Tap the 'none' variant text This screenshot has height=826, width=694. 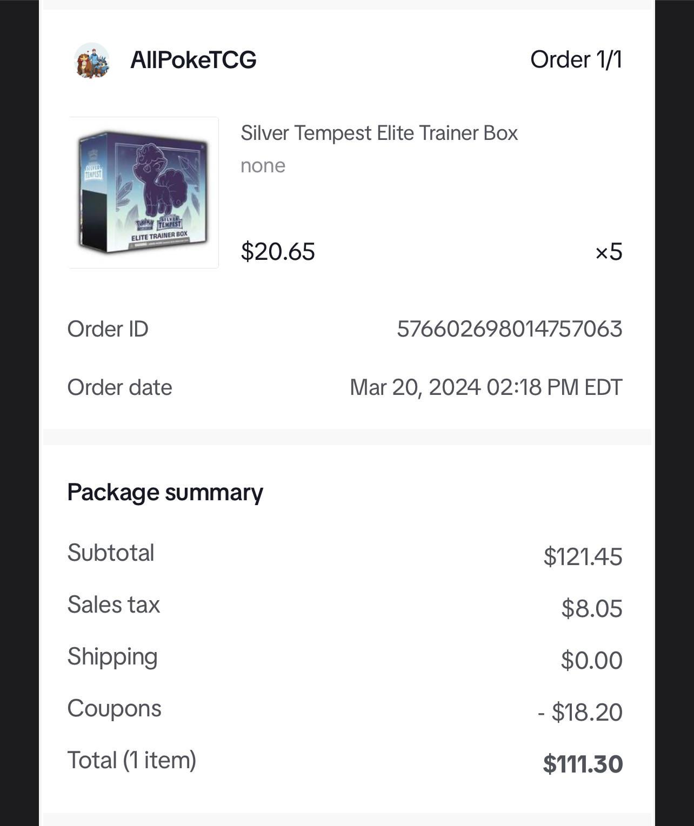(263, 166)
